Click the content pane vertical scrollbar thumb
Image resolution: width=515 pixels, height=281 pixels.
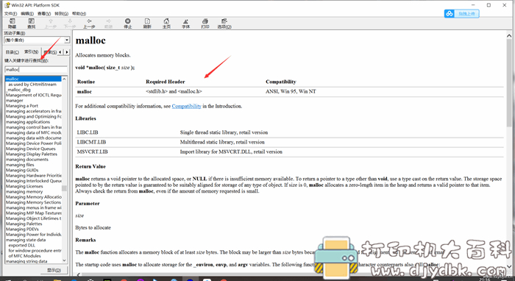coord(509,82)
